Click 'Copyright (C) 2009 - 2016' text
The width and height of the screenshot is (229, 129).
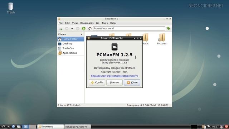pos(114,72)
